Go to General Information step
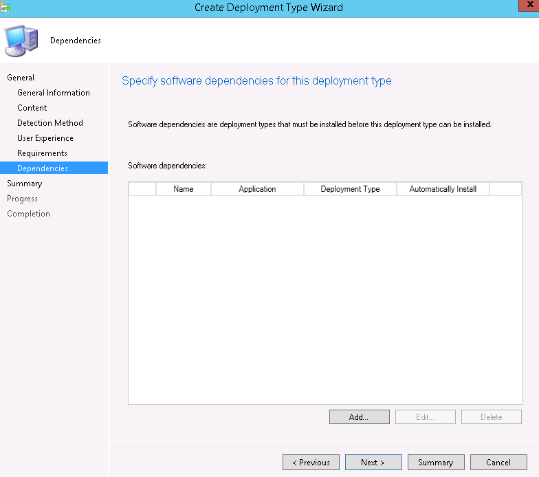Viewport: 539px width, 477px height. click(x=54, y=93)
